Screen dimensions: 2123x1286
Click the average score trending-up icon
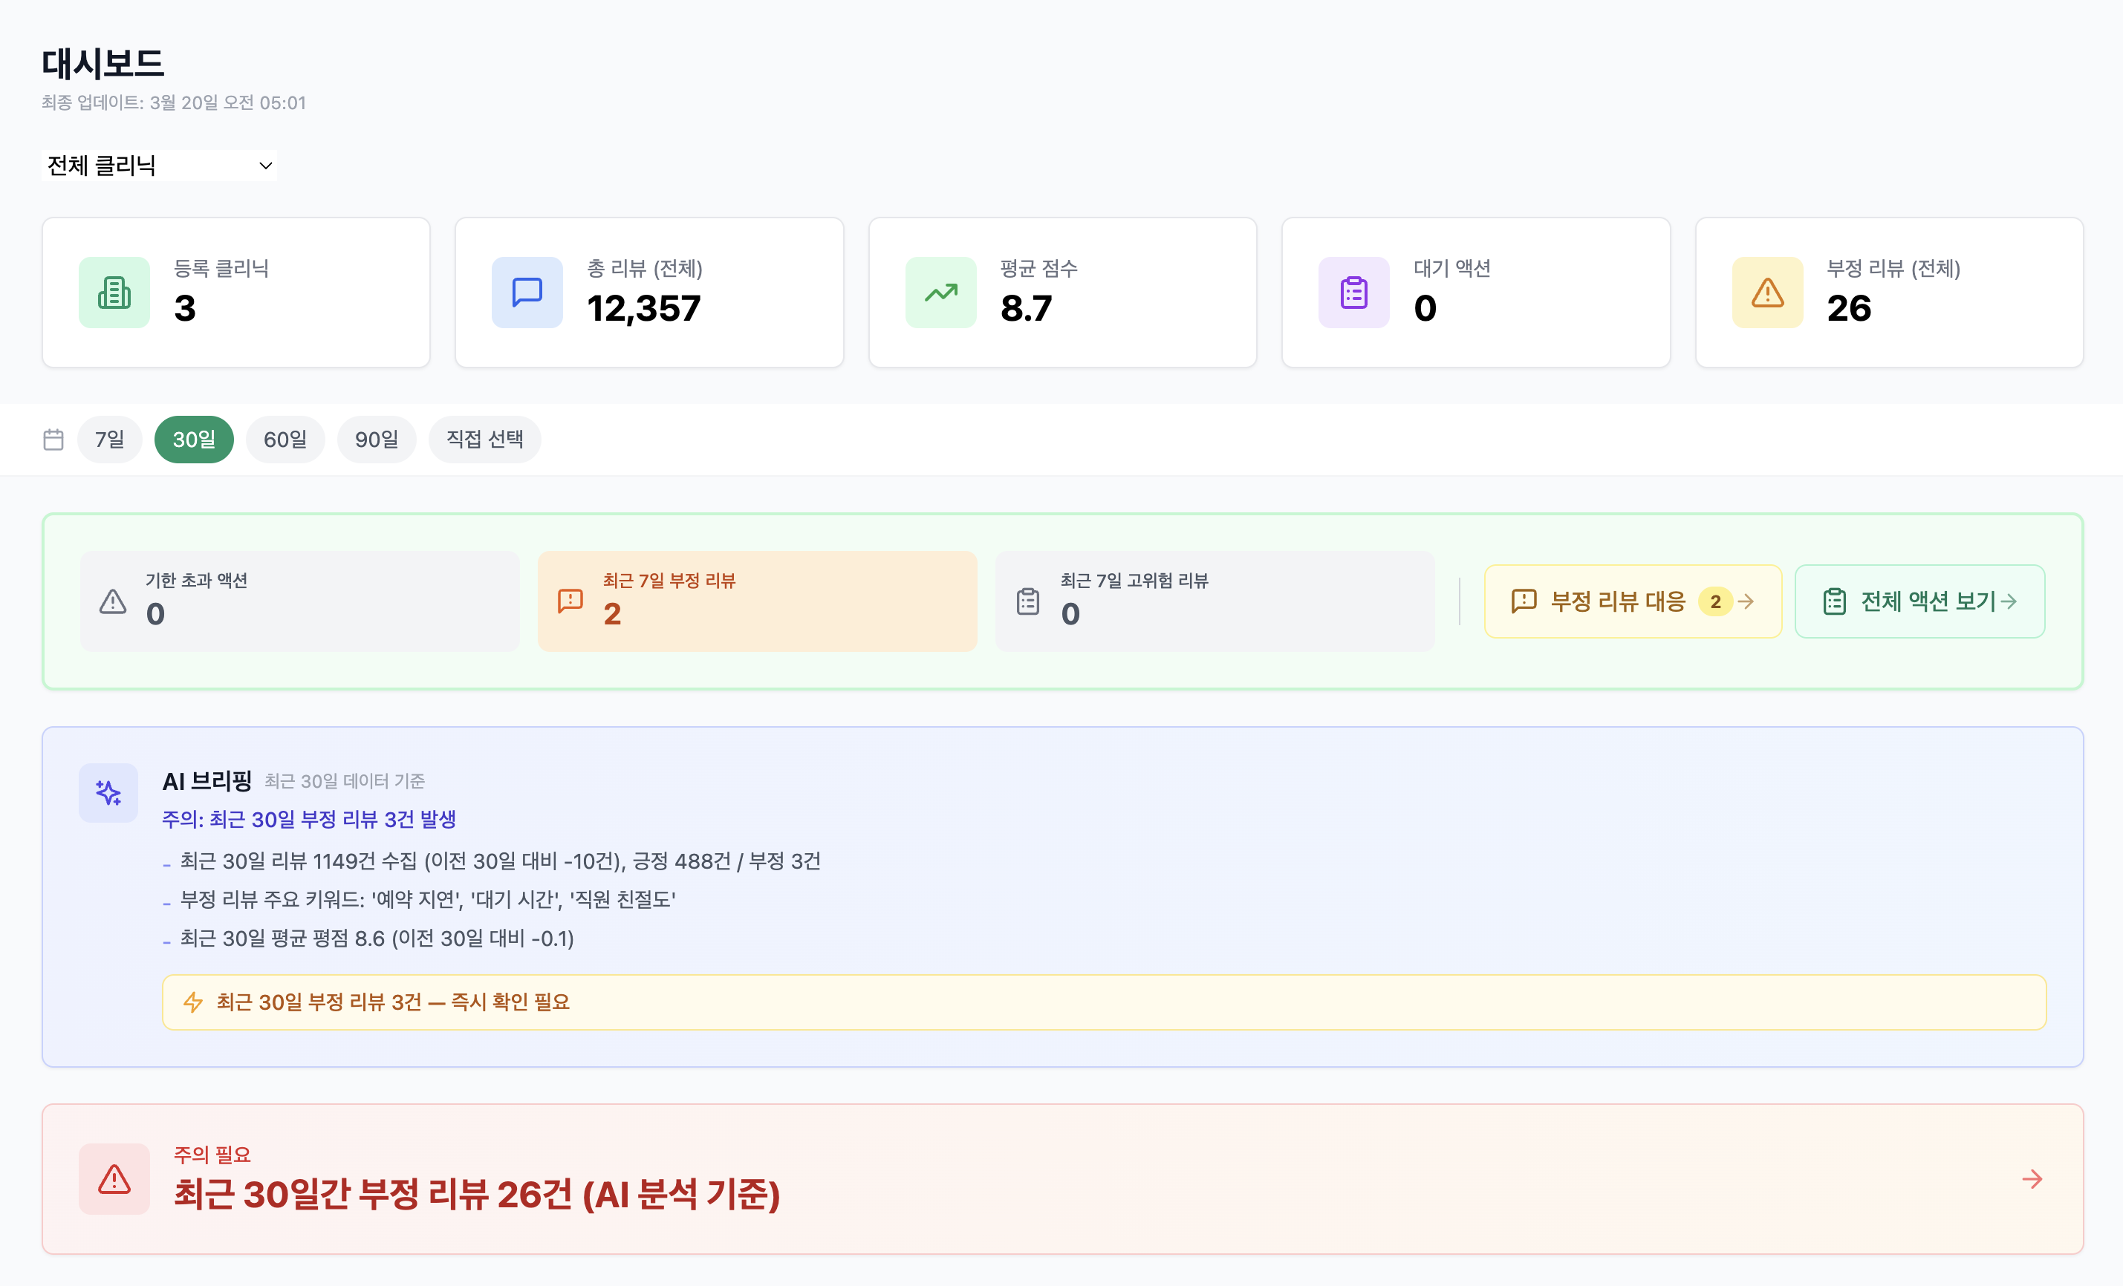(940, 293)
